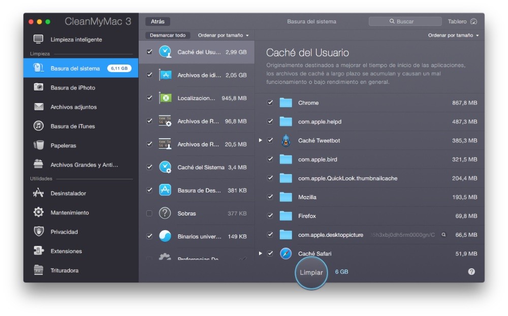Uncheck the Localizaciones checkbox
Screen dimensions: 508x316
click(x=149, y=98)
